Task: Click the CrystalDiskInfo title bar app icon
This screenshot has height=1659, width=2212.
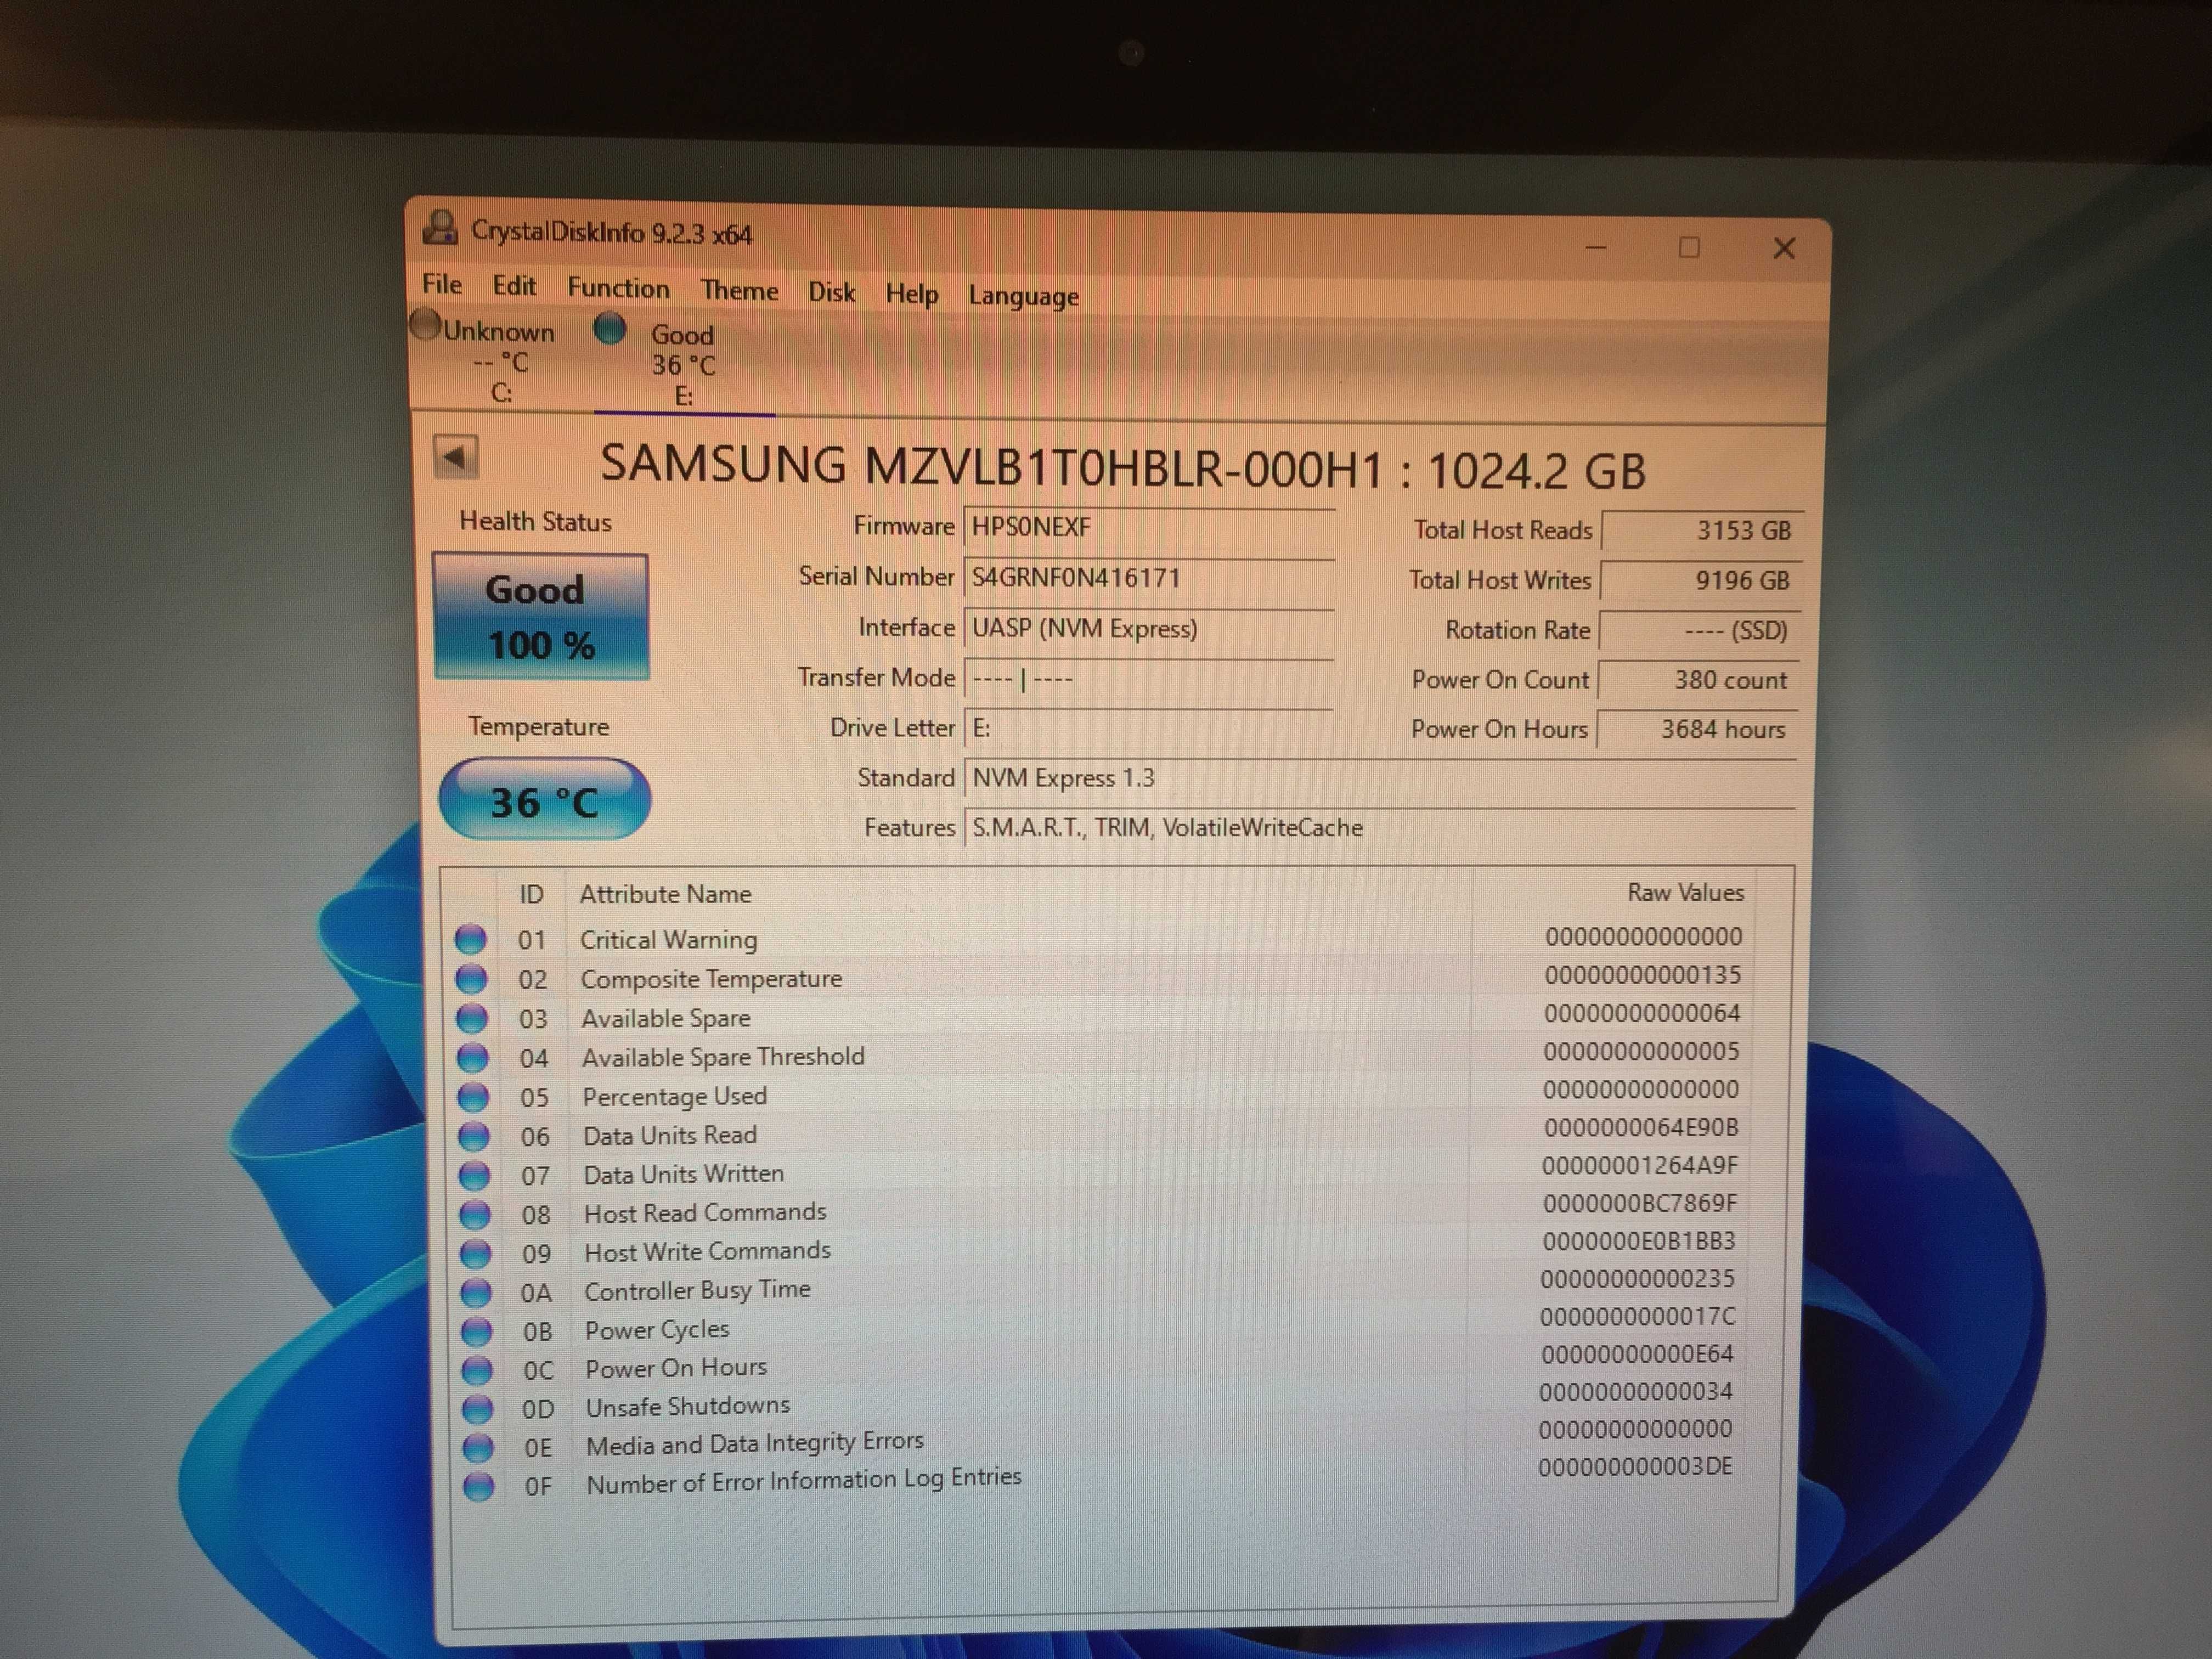Action: pyautogui.click(x=440, y=228)
